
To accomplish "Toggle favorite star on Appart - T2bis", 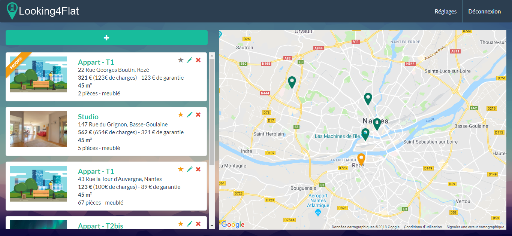I will tap(181, 224).
